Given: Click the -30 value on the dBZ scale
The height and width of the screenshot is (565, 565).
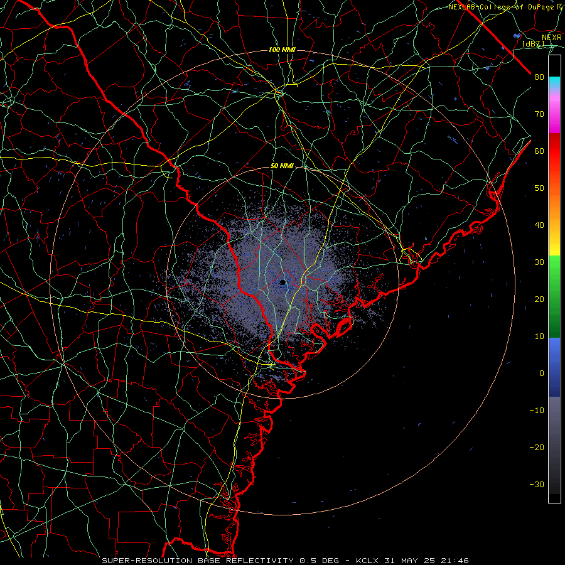Looking at the screenshot, I should click(x=537, y=484).
